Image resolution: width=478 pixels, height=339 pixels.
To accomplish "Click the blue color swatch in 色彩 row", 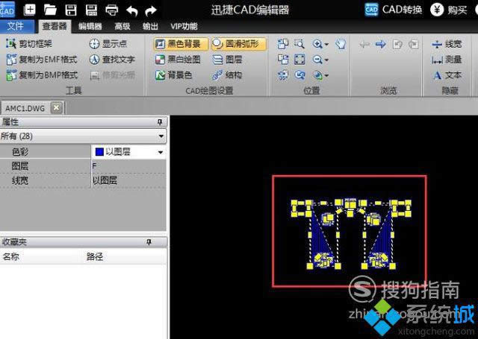I will (x=99, y=152).
